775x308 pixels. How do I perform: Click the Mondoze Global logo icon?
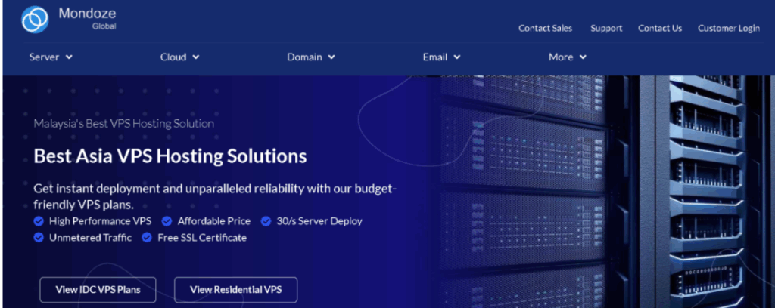point(35,20)
